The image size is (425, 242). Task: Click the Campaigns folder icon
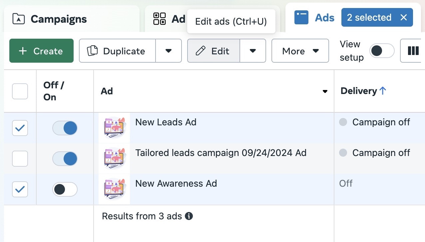[18, 19]
